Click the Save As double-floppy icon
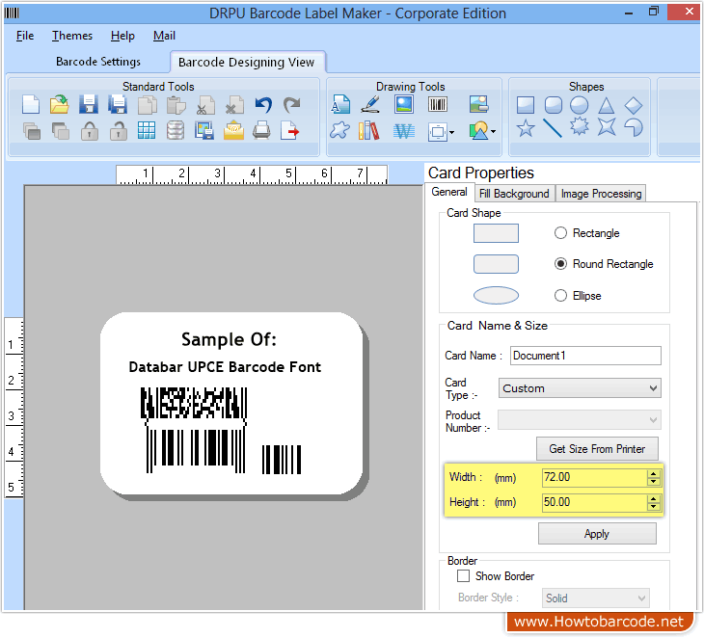This screenshot has width=704, height=638. point(118,105)
